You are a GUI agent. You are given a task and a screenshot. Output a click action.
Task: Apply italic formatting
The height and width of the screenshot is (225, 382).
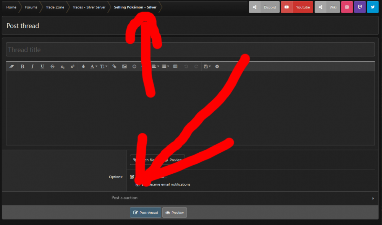(x=32, y=67)
